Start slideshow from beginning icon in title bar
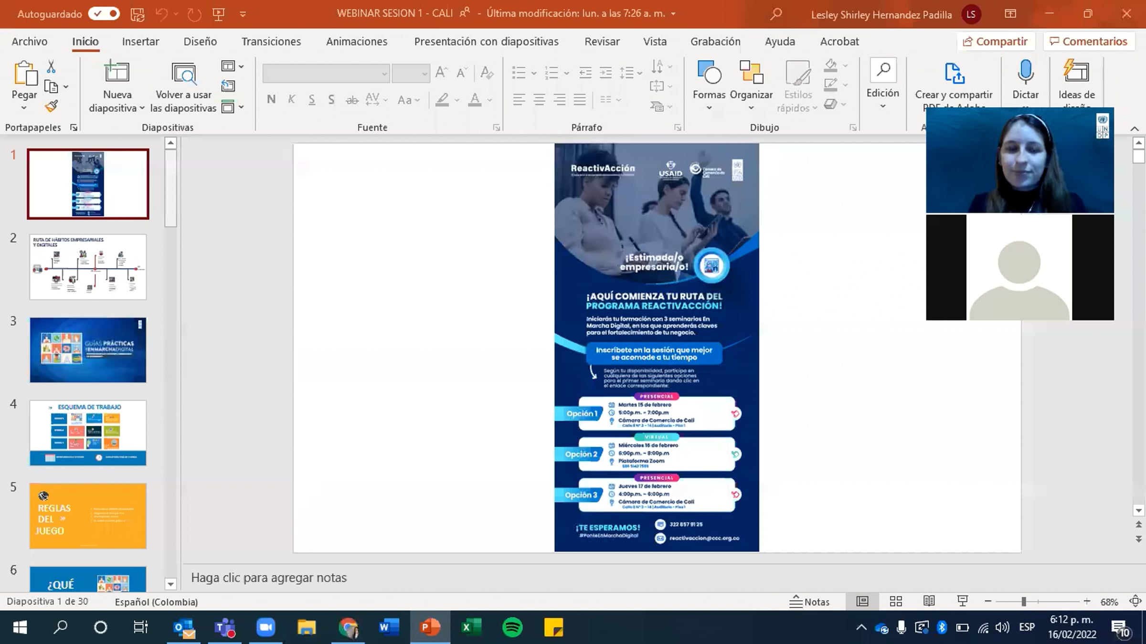This screenshot has width=1146, height=644. pyautogui.click(x=219, y=14)
